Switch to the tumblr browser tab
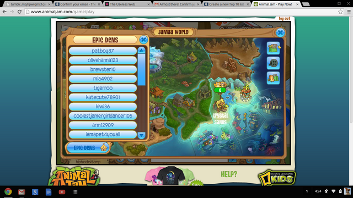 click(28, 4)
